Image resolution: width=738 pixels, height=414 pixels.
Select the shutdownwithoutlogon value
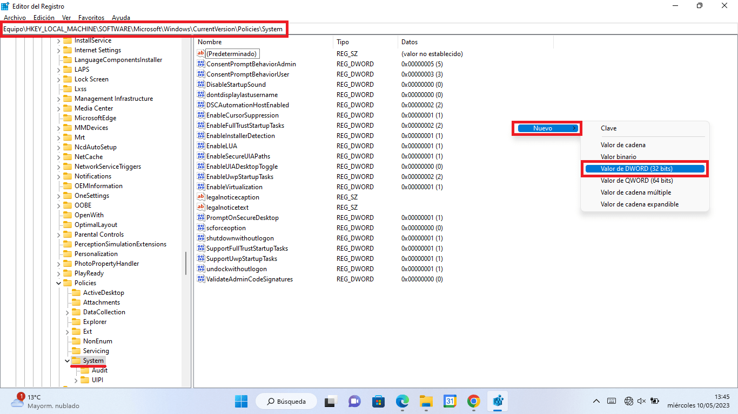tap(240, 238)
